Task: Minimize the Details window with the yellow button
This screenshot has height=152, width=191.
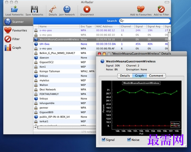Action: [x=104, y=54]
